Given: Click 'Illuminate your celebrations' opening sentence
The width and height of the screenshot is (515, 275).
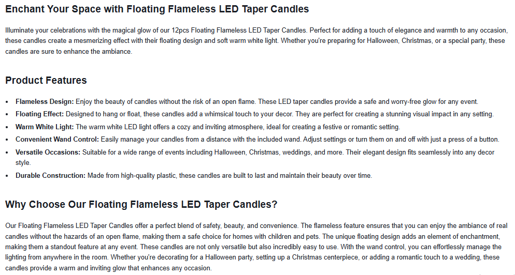Looking at the screenshot, I should click(x=47, y=30).
